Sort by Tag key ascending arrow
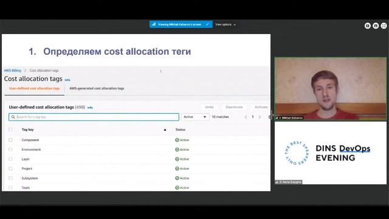389x219 pixels. pos(165,130)
